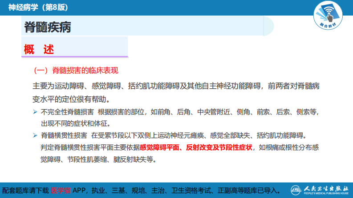Click the footer text 配套题库请下载
The image size is (353, 198).
pos(25,190)
